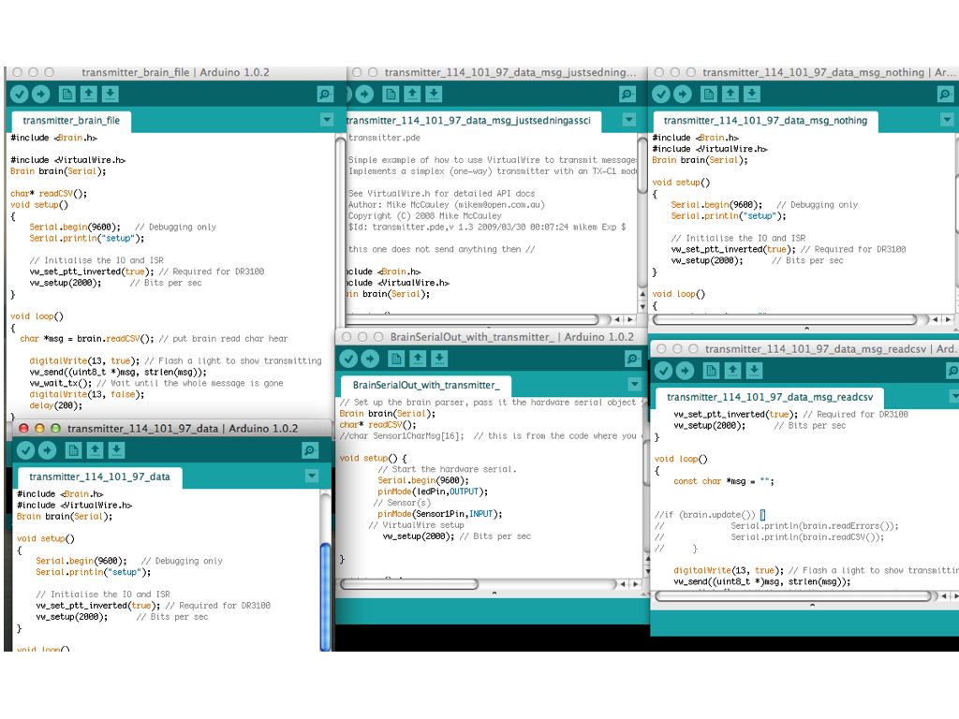This screenshot has height=719, width=959.
Task: Open Serial Monitor in justsedningassci window
Action: pyautogui.click(x=628, y=94)
